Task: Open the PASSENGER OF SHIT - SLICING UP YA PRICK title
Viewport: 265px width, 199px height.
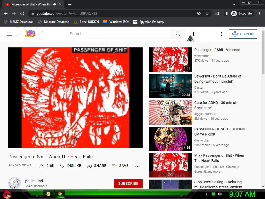Action: [220, 132]
